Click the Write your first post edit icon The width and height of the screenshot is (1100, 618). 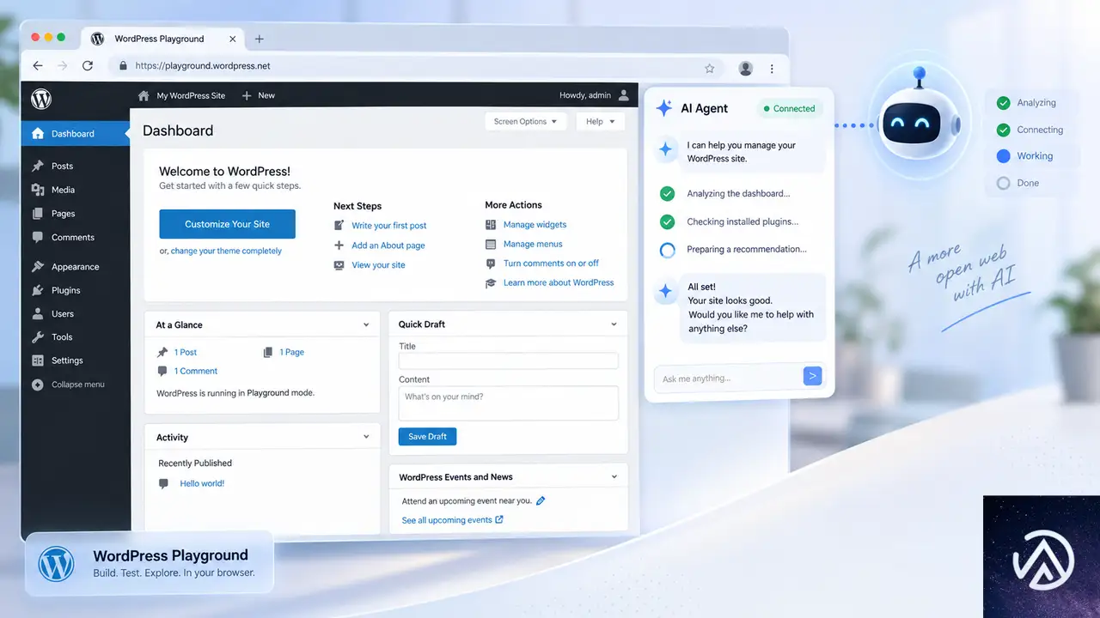coord(339,226)
